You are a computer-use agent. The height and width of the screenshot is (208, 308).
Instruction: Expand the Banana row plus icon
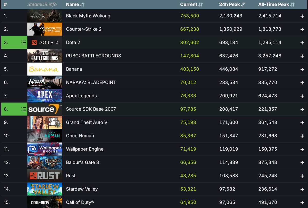pos(302,69)
